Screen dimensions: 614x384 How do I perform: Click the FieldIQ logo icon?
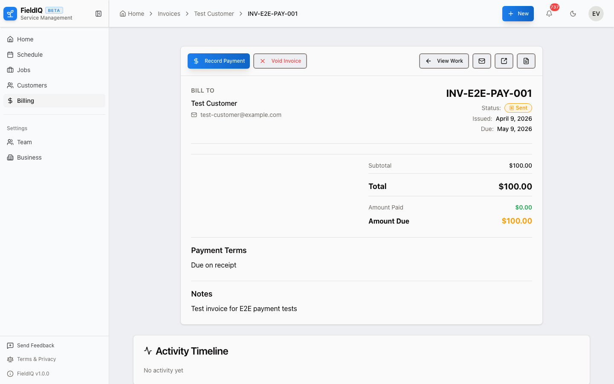[x=10, y=13]
